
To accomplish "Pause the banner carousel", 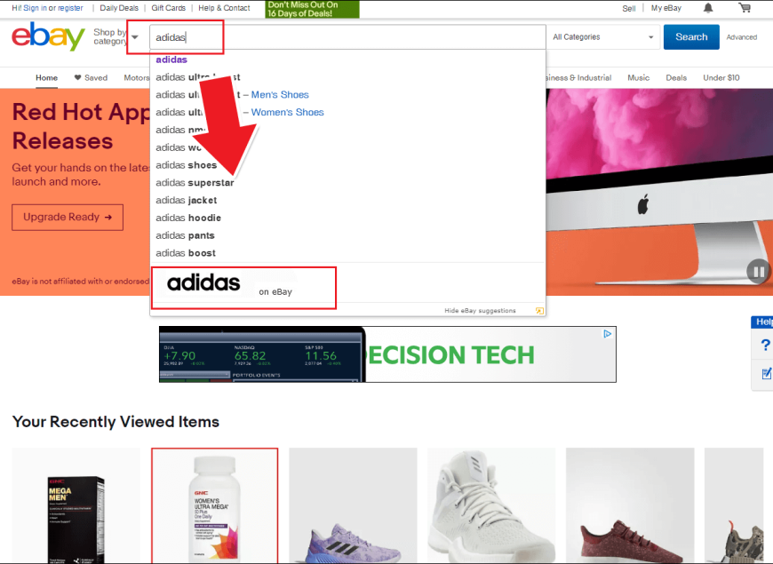I will click(759, 271).
